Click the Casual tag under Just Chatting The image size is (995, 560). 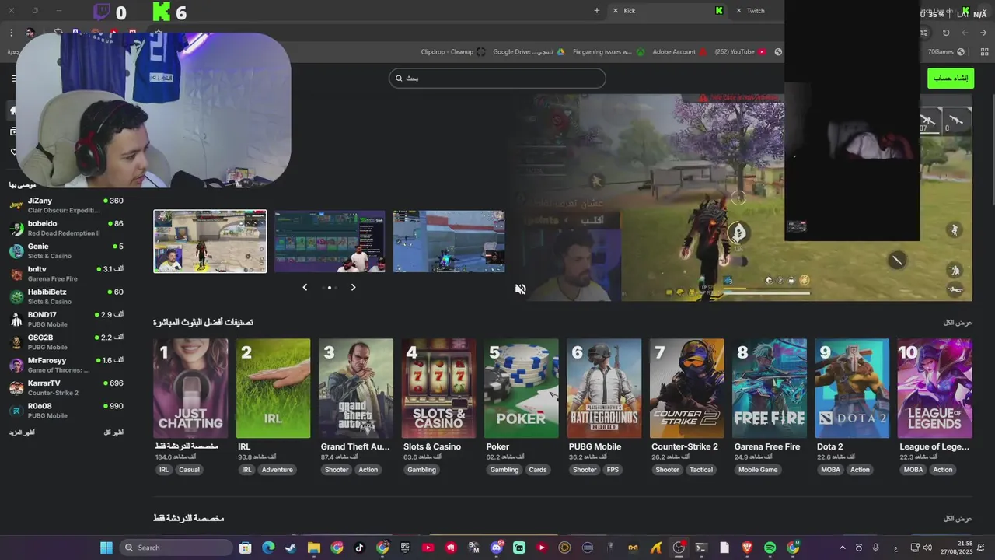[190, 470]
